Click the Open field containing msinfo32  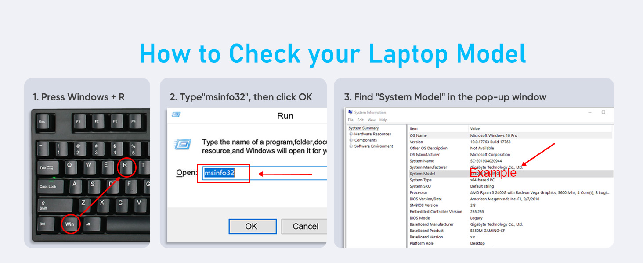[x=264, y=173]
